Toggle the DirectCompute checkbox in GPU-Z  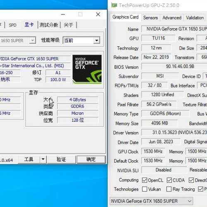pos(191,180)
